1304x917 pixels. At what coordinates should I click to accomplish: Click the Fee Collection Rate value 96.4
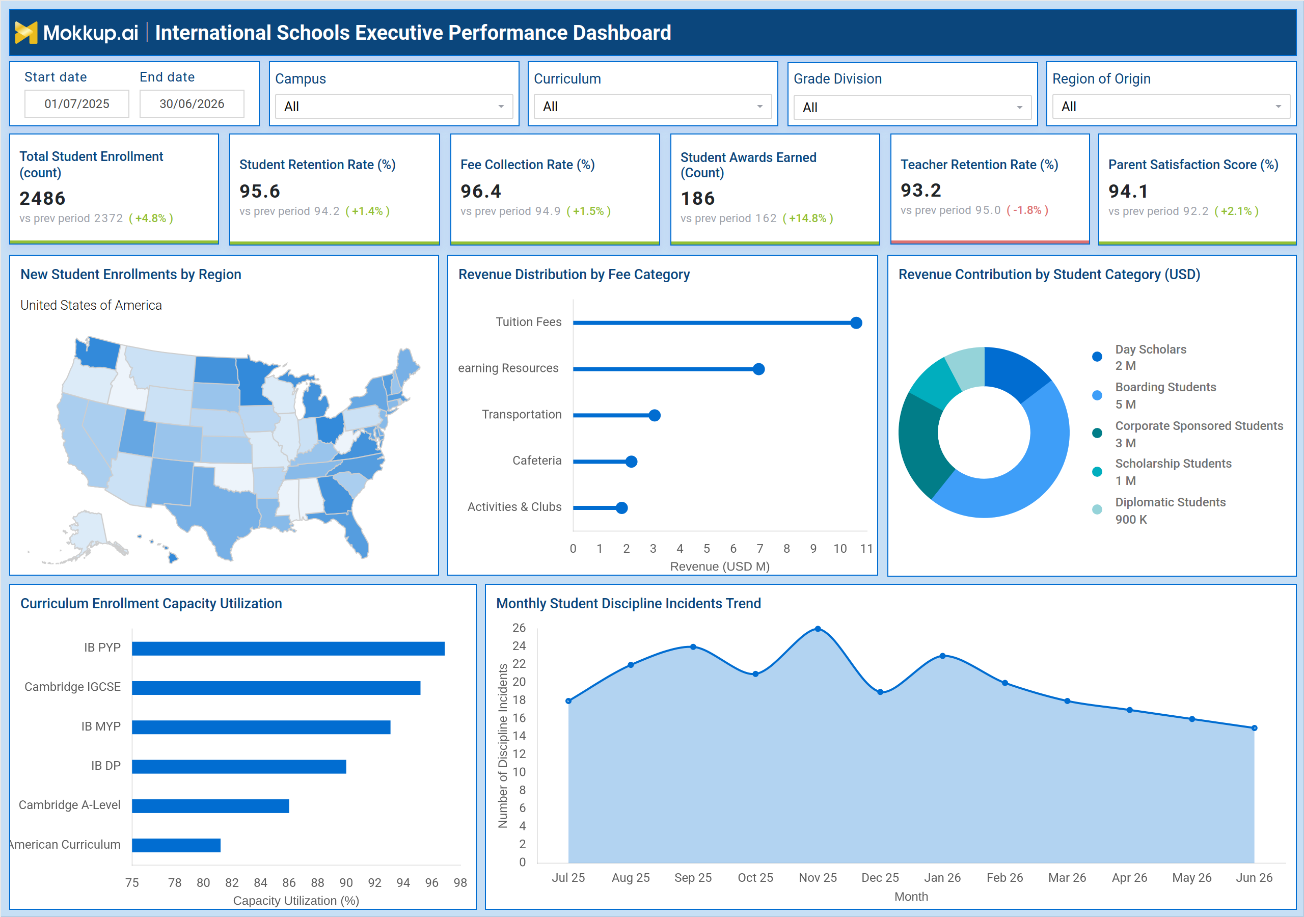click(x=481, y=192)
